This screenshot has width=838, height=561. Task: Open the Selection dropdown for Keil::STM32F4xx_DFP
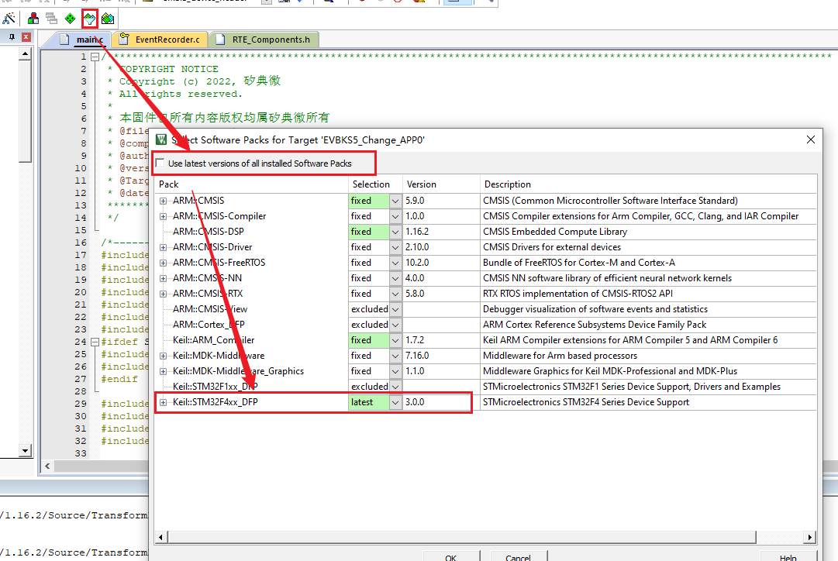(395, 401)
